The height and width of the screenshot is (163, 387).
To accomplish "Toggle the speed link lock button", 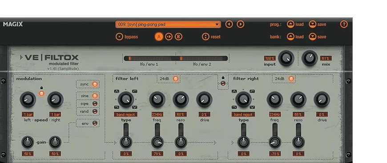I will pyautogui.click(x=41, y=94).
